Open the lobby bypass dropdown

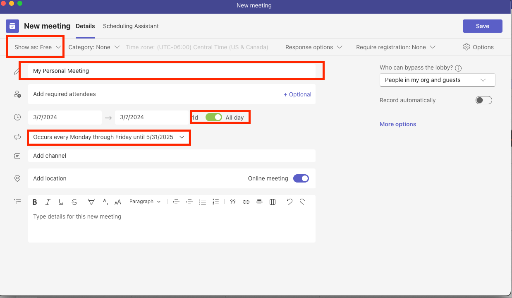point(437,80)
